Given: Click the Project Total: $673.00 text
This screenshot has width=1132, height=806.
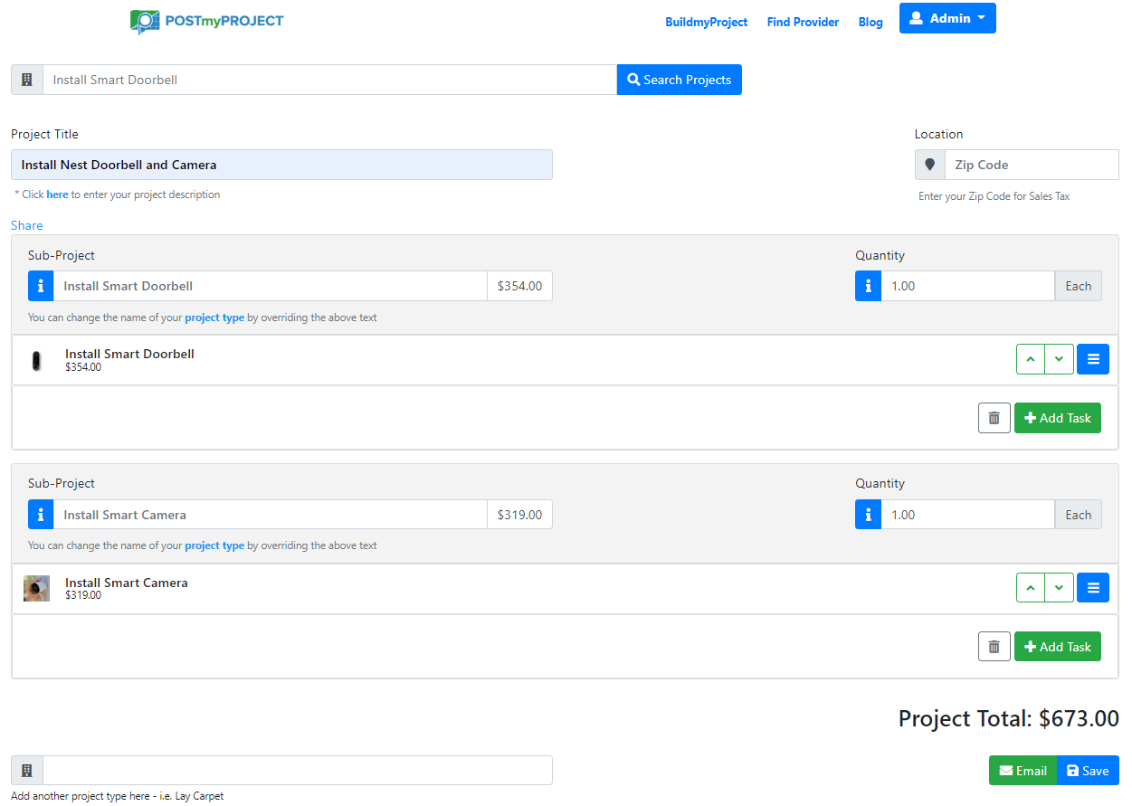Looking at the screenshot, I should pos(1009,719).
